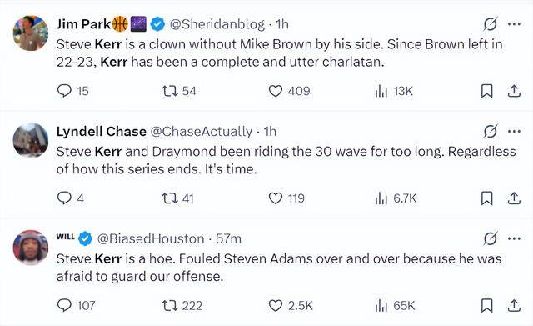Bookmark Jim Park's tweet
The image size is (533, 326).
click(486, 91)
